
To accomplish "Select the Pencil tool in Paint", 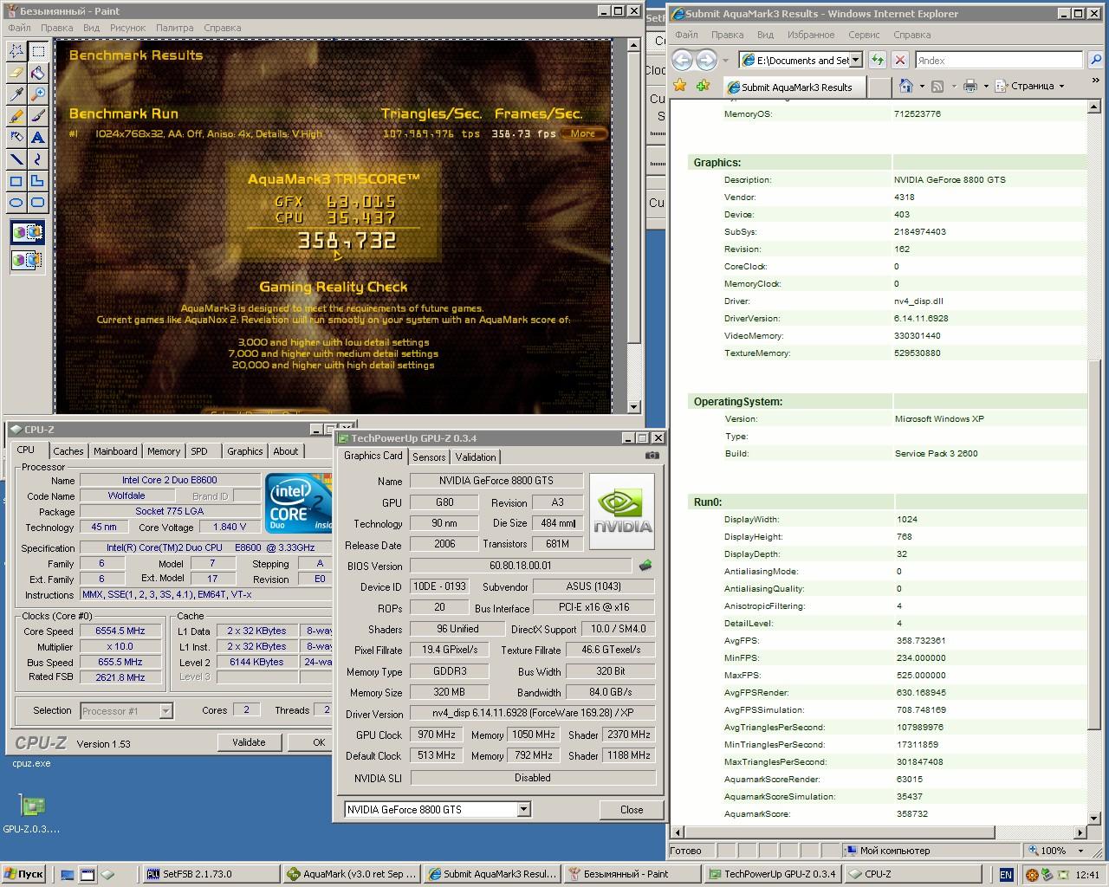I will point(16,116).
